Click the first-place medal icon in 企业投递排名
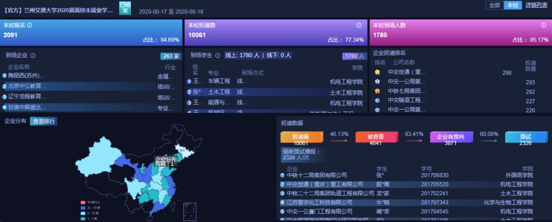Image resolution: width=552 pixels, height=222 pixels. click(377, 72)
